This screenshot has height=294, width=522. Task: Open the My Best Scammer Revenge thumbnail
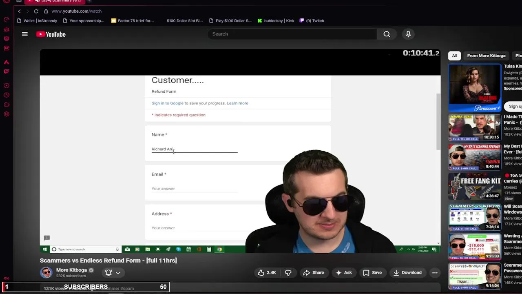pyautogui.click(x=475, y=157)
